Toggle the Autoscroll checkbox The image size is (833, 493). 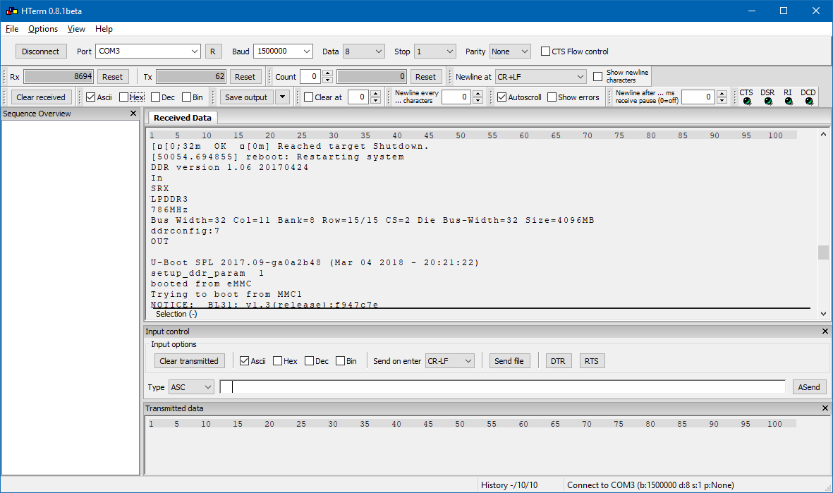(x=501, y=97)
